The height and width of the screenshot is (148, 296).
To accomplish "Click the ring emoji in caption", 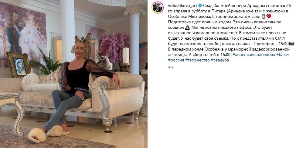I will 264,17.
